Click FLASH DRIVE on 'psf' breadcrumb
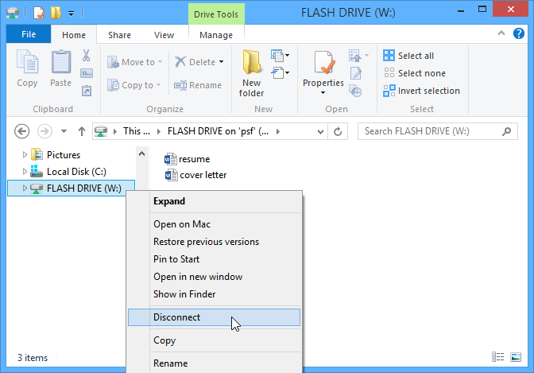The width and height of the screenshot is (534, 373). (218, 131)
